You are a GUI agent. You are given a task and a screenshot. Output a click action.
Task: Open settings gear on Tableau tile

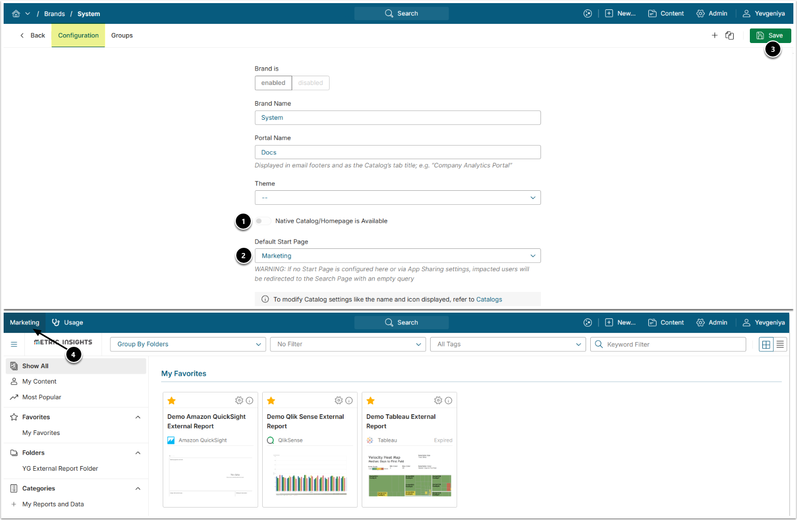(438, 401)
